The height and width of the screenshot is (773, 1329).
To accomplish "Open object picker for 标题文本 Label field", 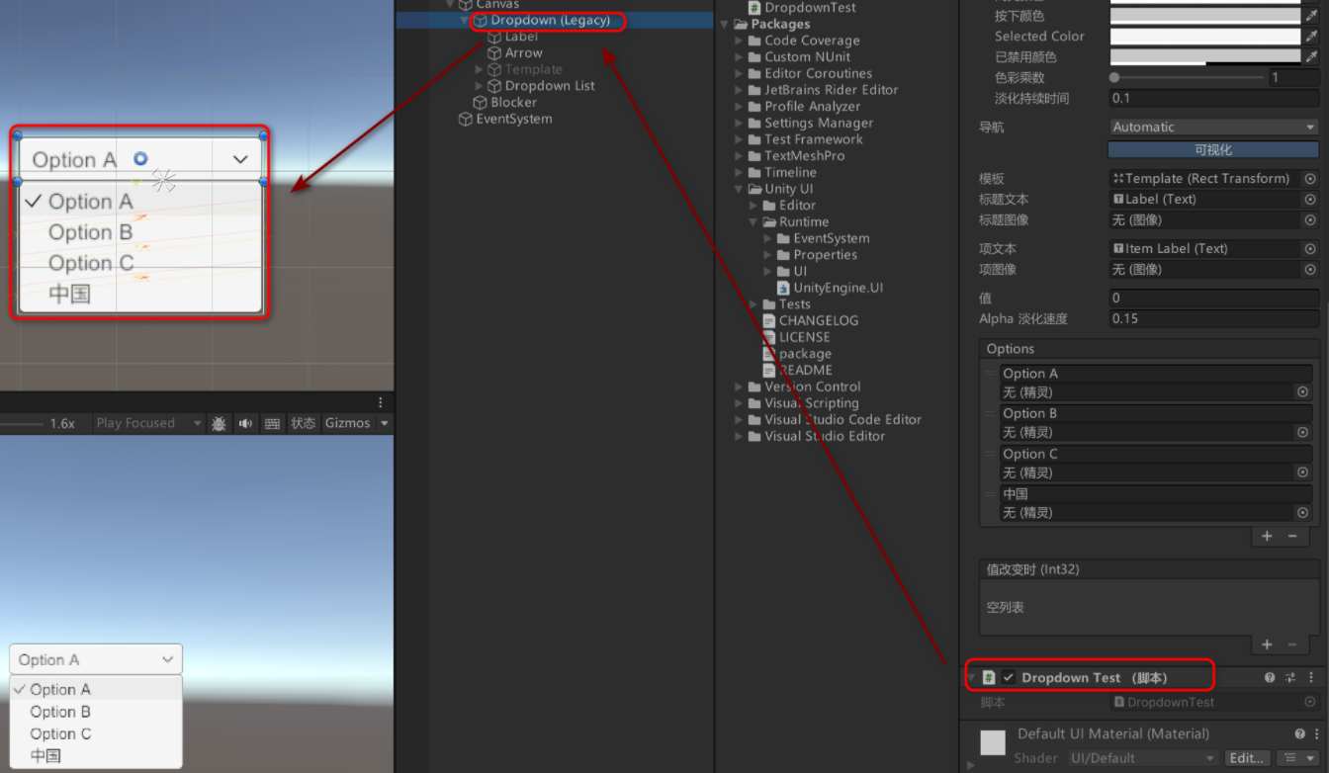I will [x=1310, y=200].
